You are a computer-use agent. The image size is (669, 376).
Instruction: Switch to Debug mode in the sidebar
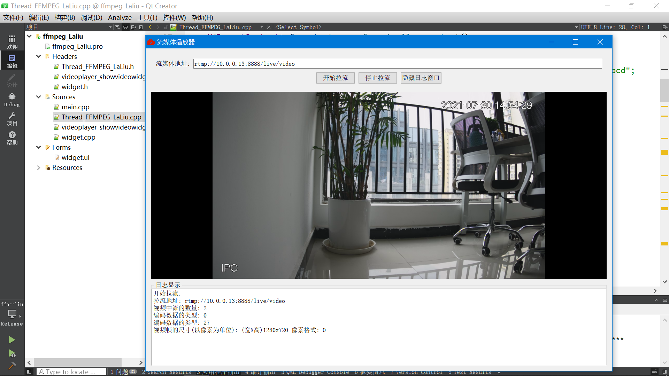(11, 99)
